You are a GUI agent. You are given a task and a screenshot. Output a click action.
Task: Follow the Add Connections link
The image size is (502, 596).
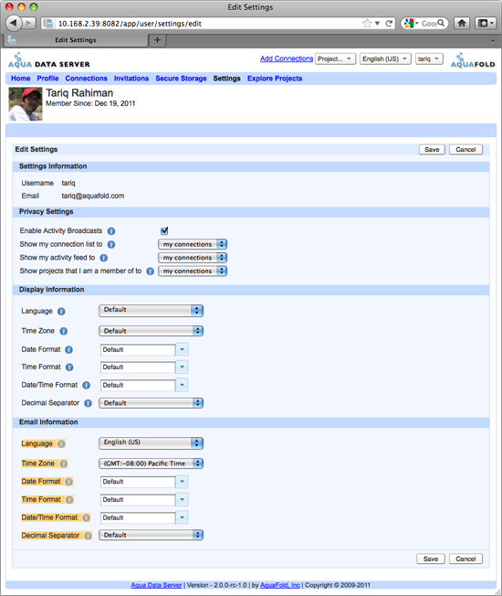pyautogui.click(x=287, y=59)
